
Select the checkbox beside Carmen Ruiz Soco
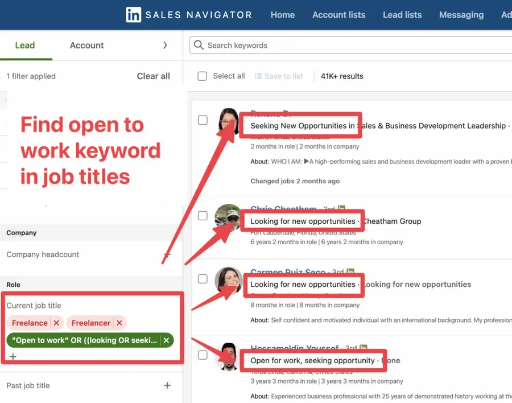203,279
